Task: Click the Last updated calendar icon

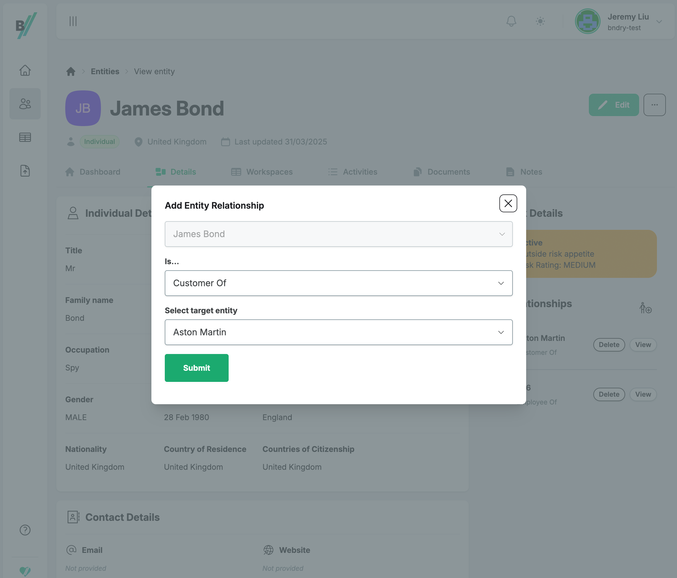Action: tap(226, 142)
